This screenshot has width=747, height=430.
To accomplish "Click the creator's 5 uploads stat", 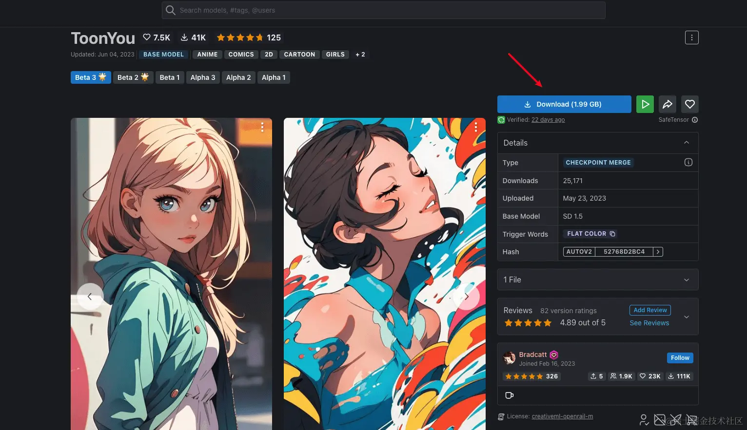I will coord(596,376).
